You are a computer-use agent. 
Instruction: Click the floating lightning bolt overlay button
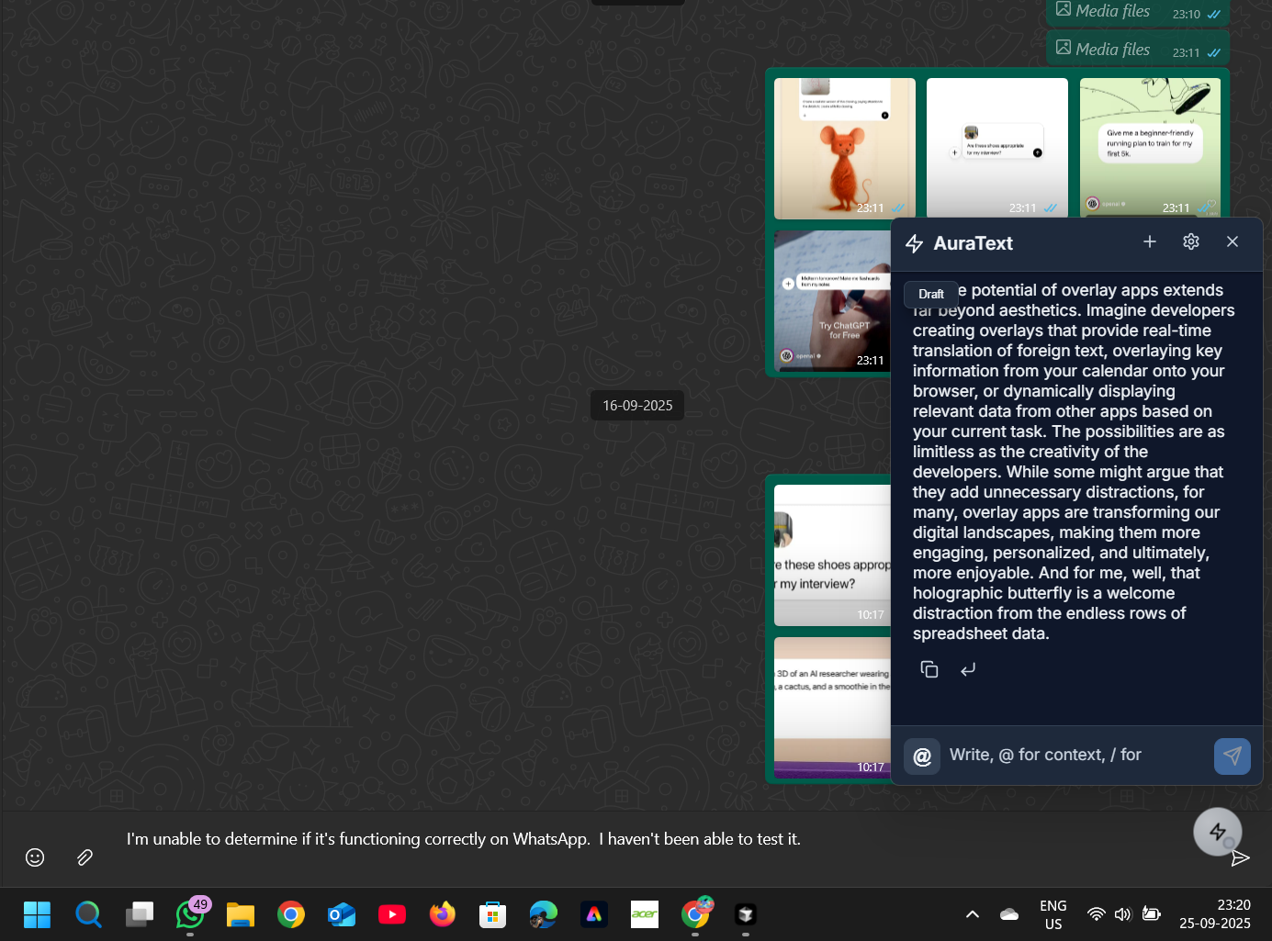coord(1217,831)
